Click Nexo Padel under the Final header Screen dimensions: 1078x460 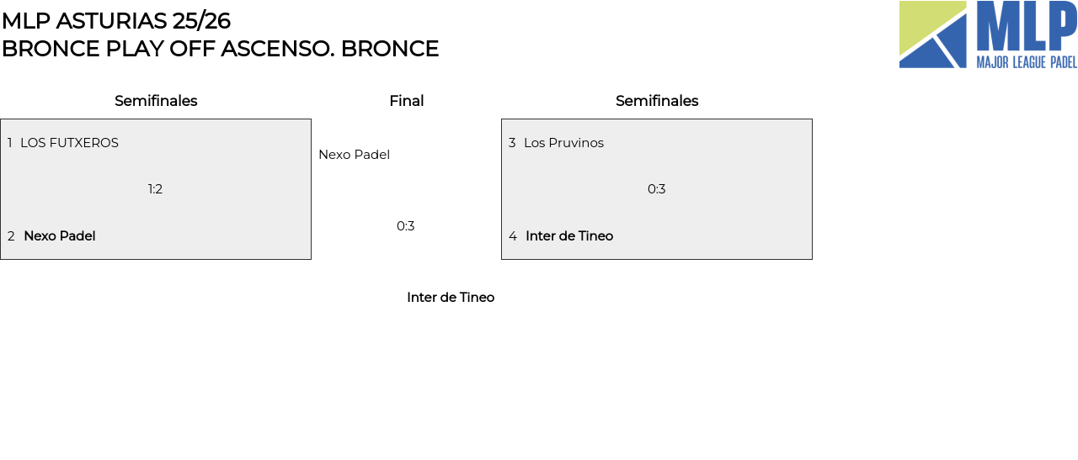coord(354,155)
